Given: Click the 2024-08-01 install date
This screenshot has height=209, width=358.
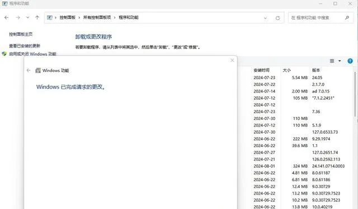Looking at the screenshot, I should [x=265, y=166].
